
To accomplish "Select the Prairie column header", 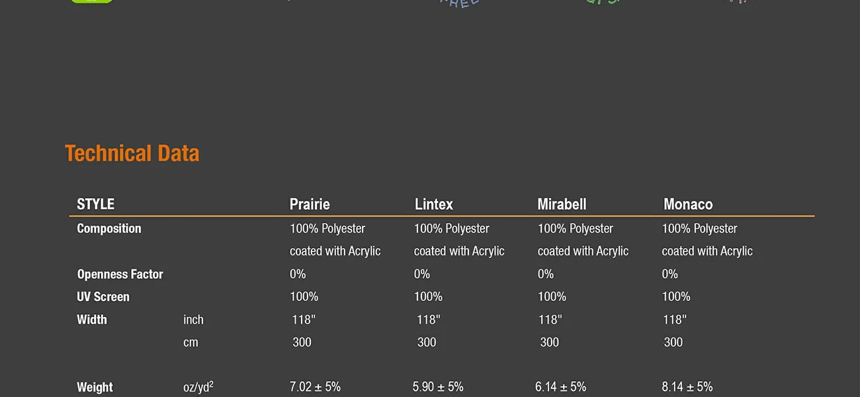I will coord(310,204).
